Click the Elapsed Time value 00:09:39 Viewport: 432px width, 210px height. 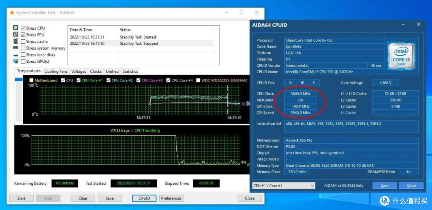point(206,183)
